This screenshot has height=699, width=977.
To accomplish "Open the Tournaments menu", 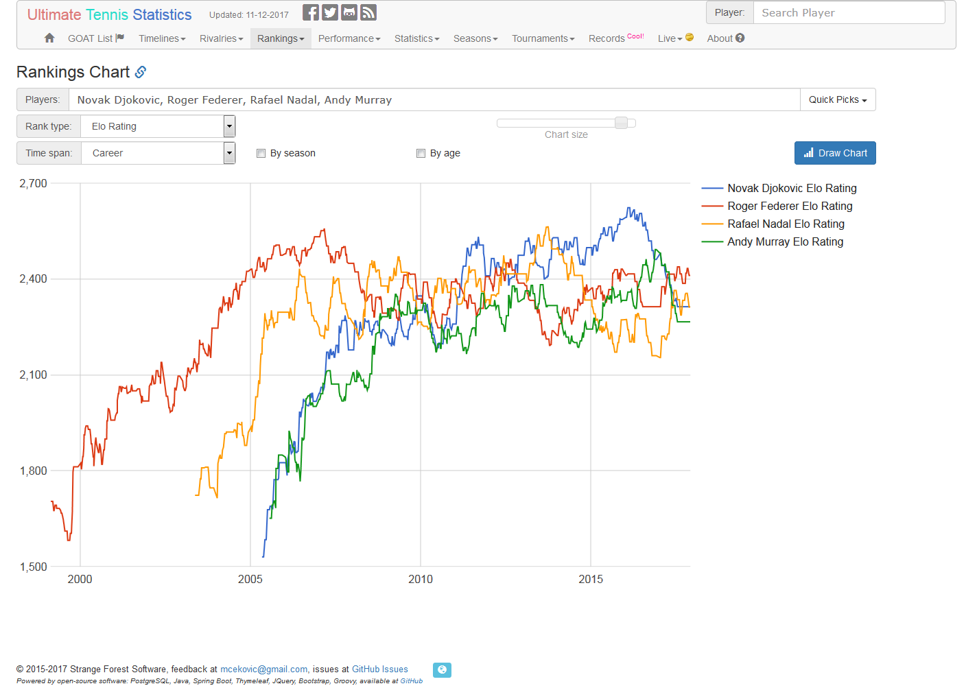I will (543, 38).
